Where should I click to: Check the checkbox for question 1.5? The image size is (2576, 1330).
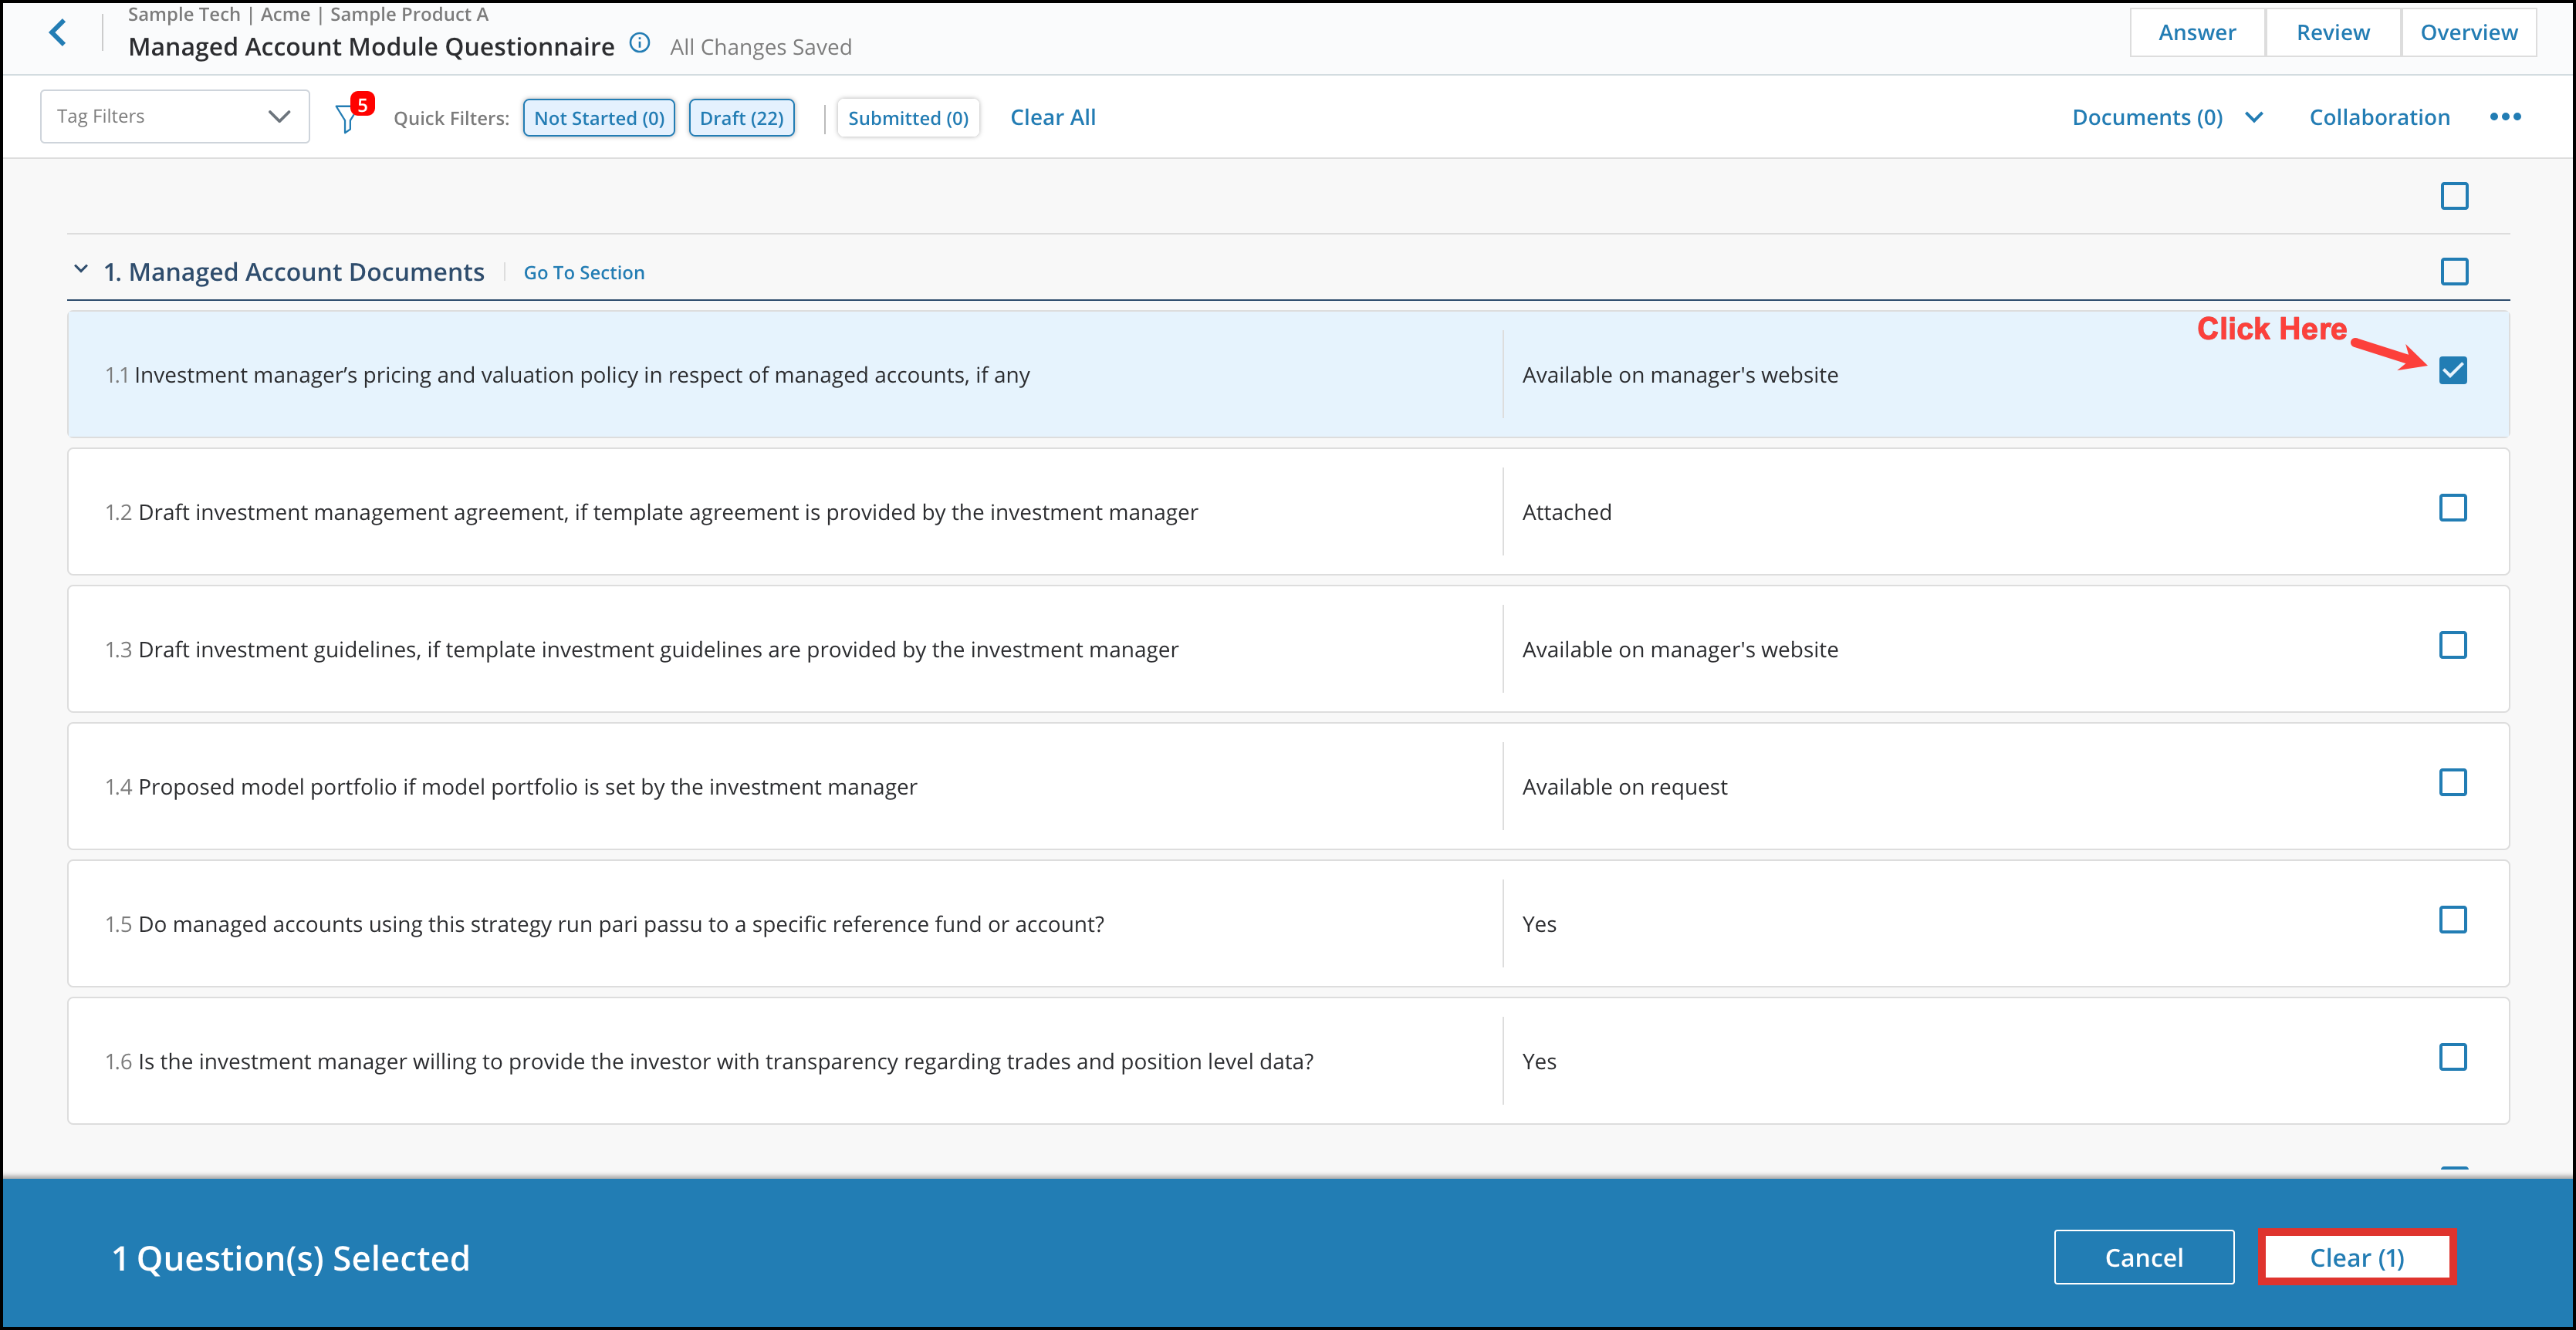(2453, 920)
